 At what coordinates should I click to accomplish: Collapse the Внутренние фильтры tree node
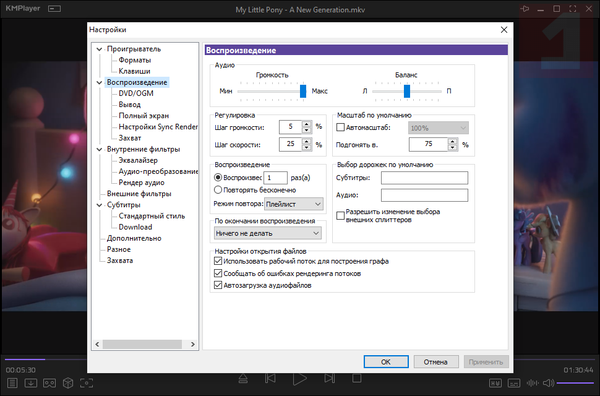click(x=100, y=149)
